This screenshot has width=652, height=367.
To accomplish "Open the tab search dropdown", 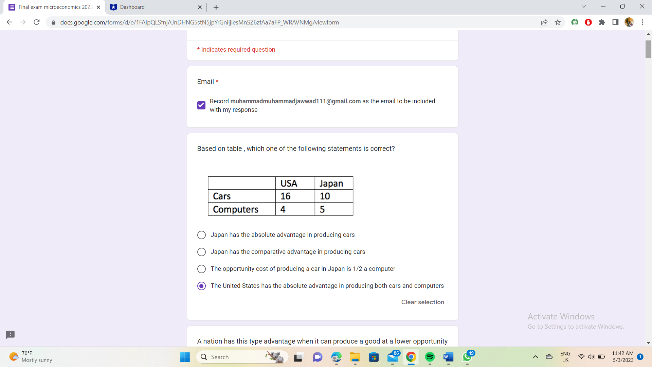I will click(584, 6).
